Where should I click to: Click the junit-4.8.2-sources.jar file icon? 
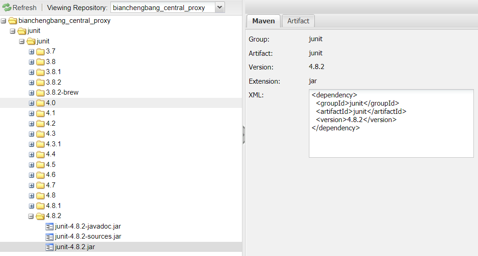coord(49,237)
